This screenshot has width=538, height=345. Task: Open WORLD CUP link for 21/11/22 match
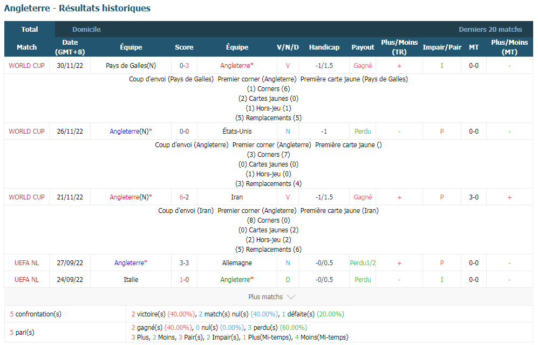[27, 197]
